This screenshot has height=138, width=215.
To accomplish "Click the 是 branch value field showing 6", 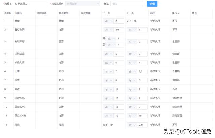I will (x=120, y=39).
